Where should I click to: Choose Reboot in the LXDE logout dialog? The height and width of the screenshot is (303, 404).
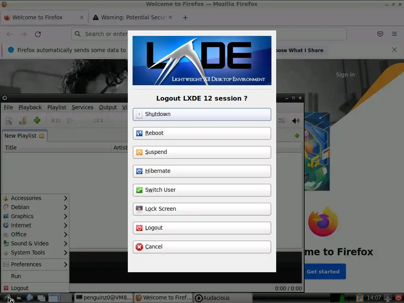[x=202, y=133]
